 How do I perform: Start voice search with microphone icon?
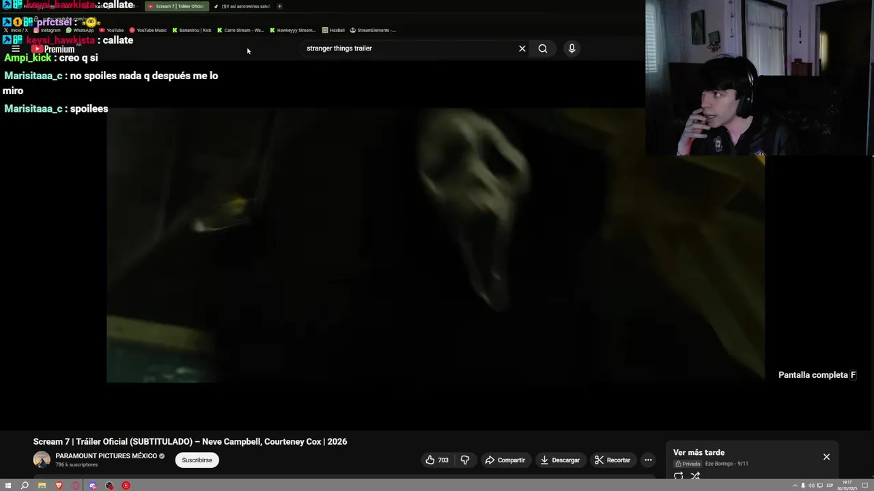point(572,48)
